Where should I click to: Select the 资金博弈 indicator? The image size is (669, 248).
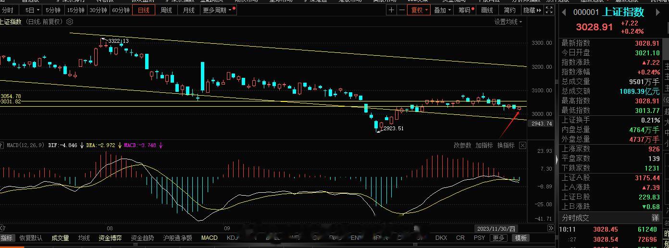click(x=110, y=238)
